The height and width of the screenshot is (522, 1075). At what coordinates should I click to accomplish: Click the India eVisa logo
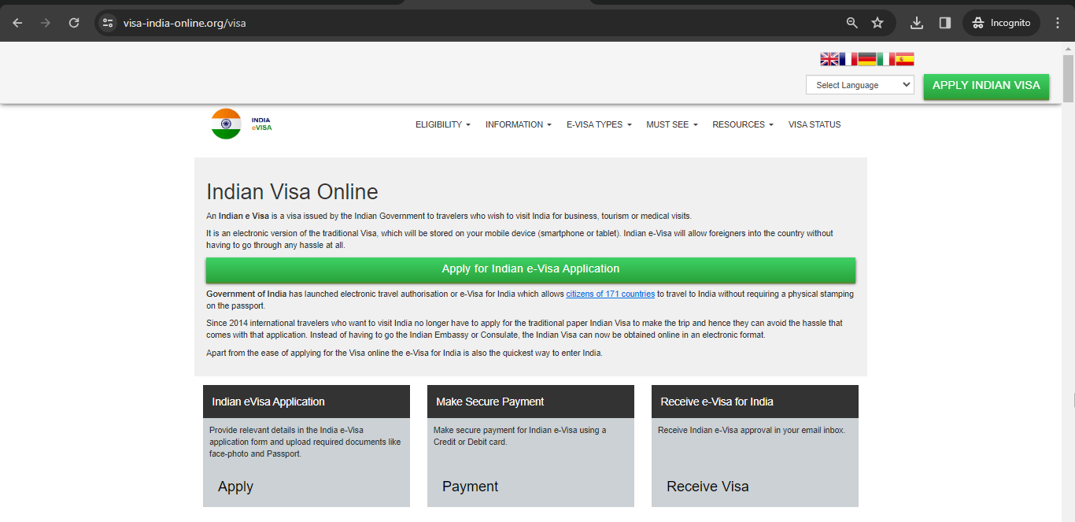point(241,124)
